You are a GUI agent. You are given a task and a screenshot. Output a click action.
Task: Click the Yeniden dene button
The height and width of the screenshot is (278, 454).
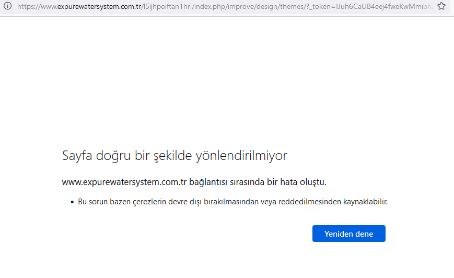click(348, 234)
